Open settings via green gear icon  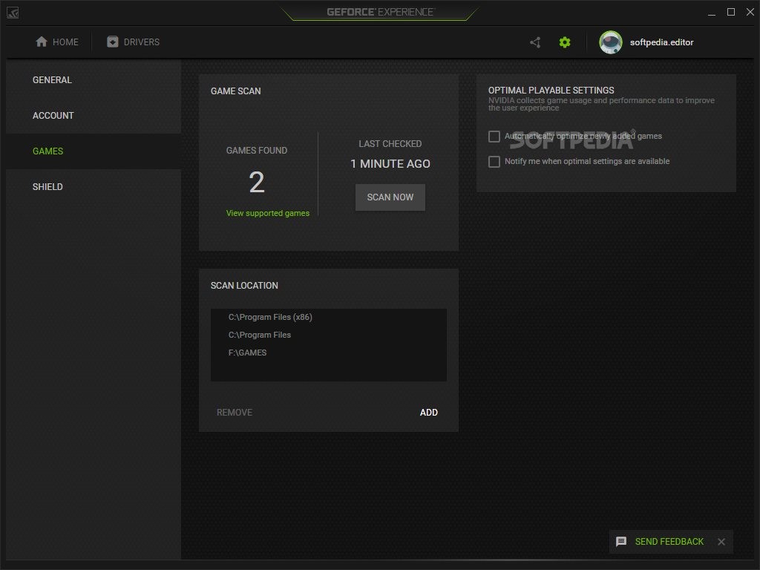click(565, 42)
